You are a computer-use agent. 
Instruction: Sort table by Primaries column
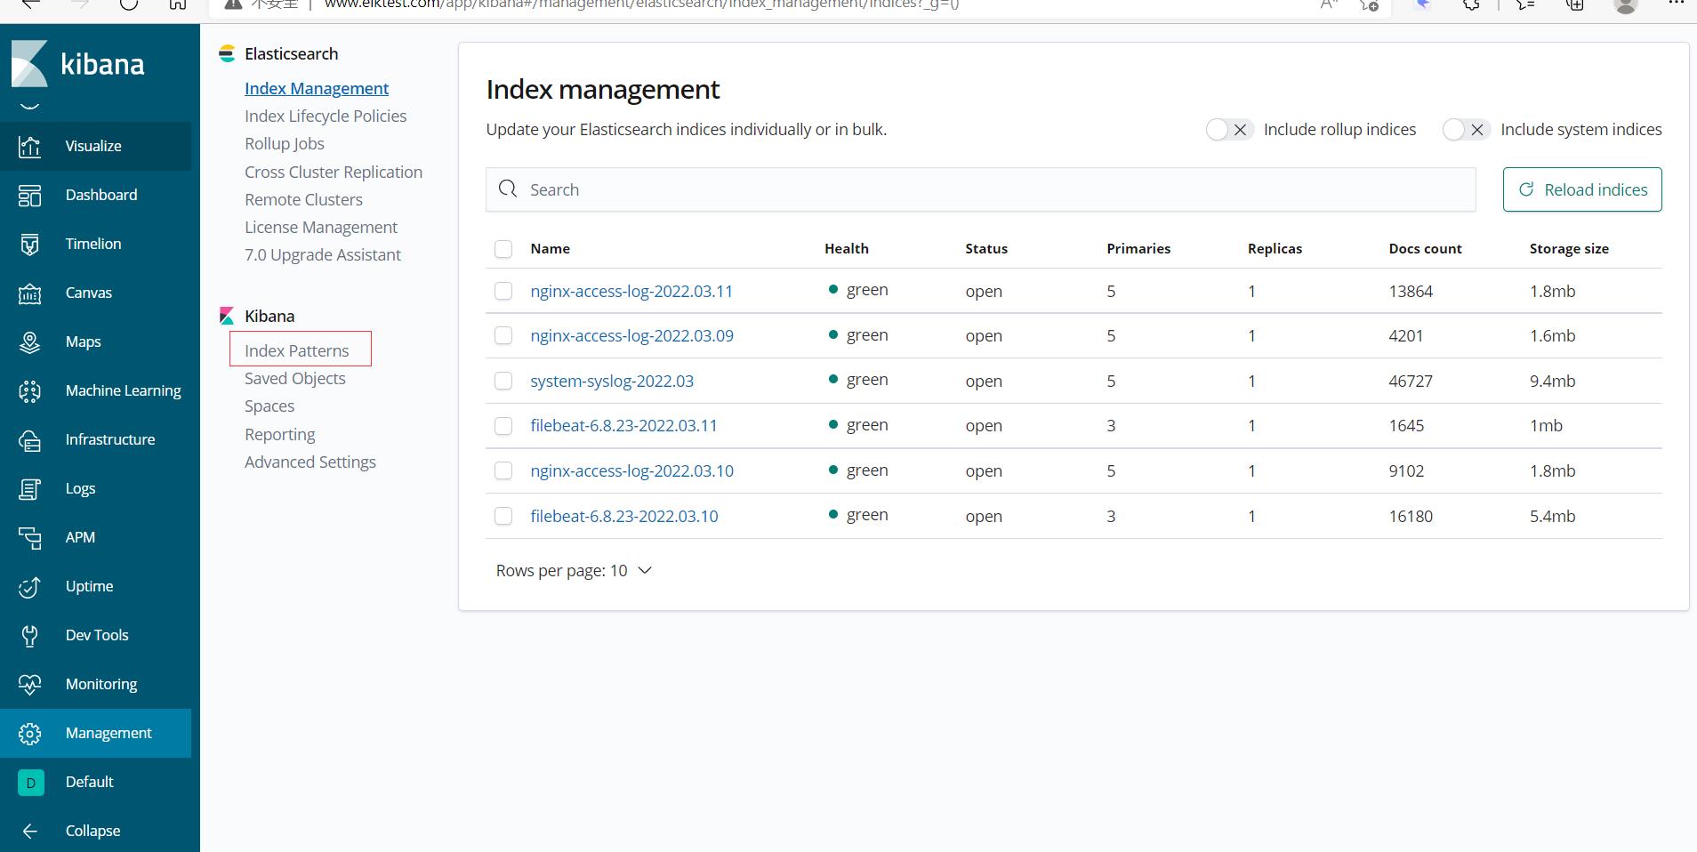(x=1138, y=249)
